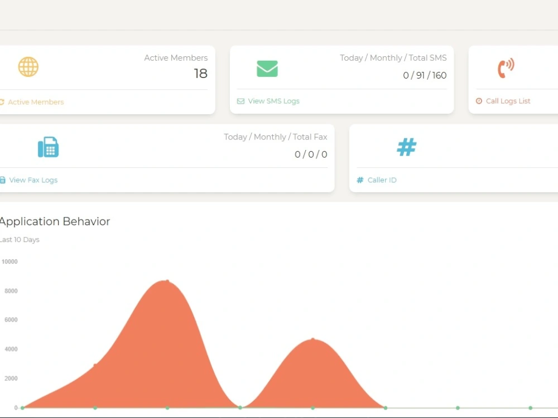558x418 pixels.
Task: Open the Active Members link
Action: pos(36,102)
